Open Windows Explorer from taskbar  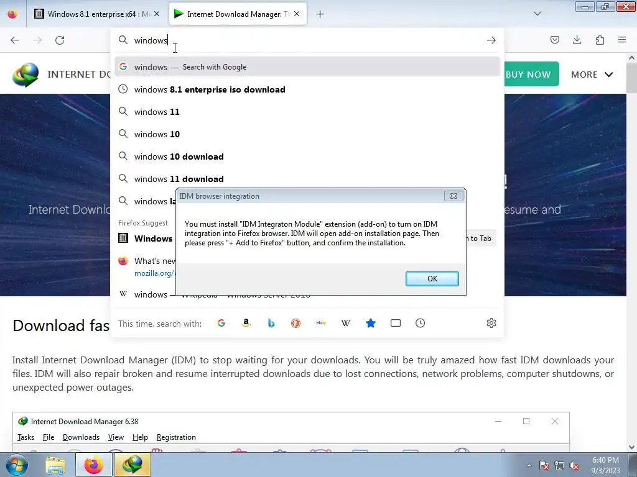point(55,465)
